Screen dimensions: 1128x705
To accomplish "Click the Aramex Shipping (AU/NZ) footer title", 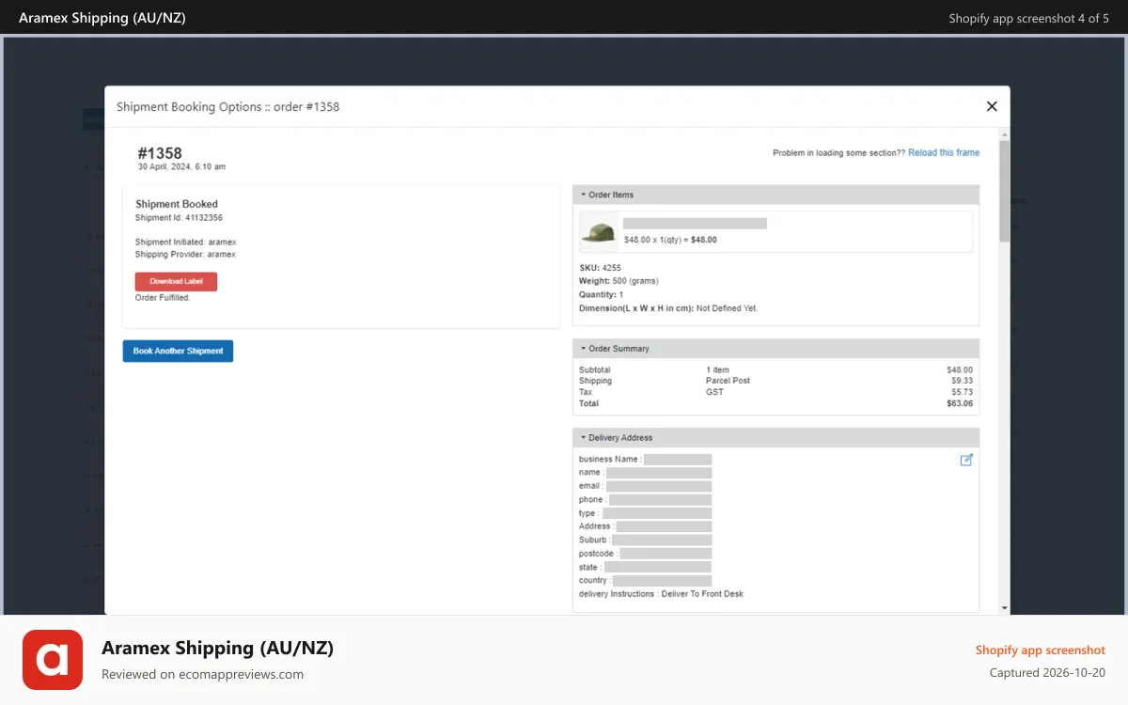I will [217, 648].
